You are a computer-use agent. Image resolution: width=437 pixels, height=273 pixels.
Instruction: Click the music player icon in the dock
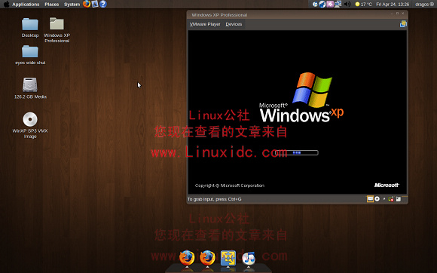(249, 259)
